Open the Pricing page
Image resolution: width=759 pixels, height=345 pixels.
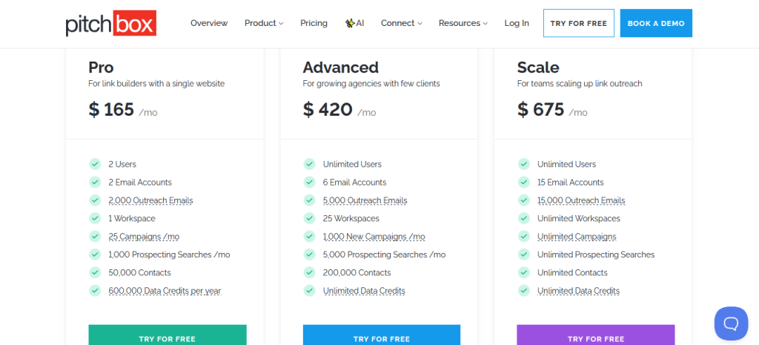[x=314, y=23]
